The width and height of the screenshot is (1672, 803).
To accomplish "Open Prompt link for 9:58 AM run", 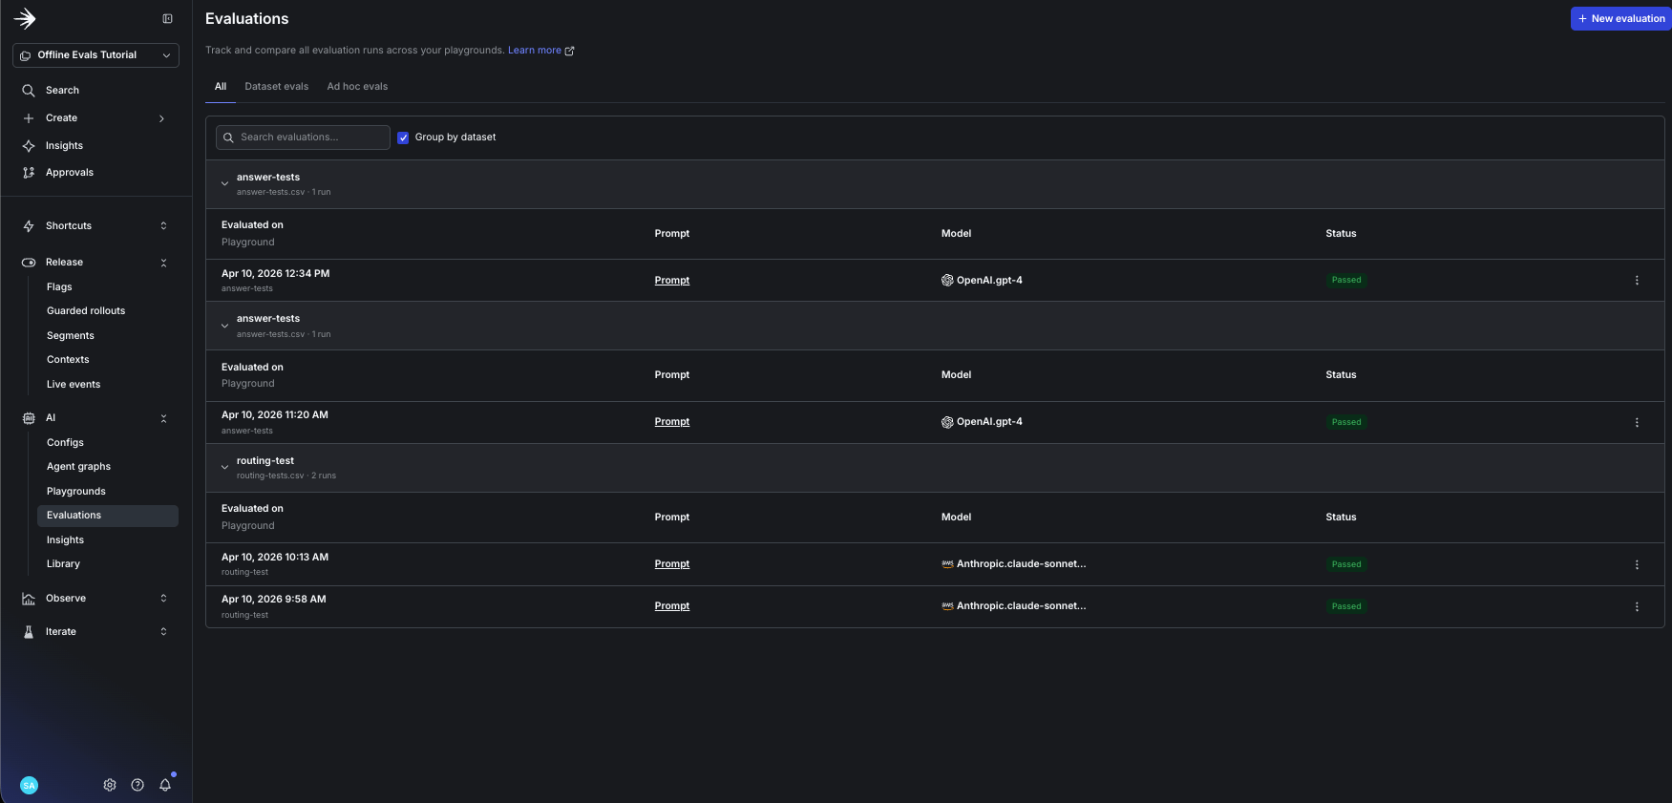I will click(x=672, y=606).
